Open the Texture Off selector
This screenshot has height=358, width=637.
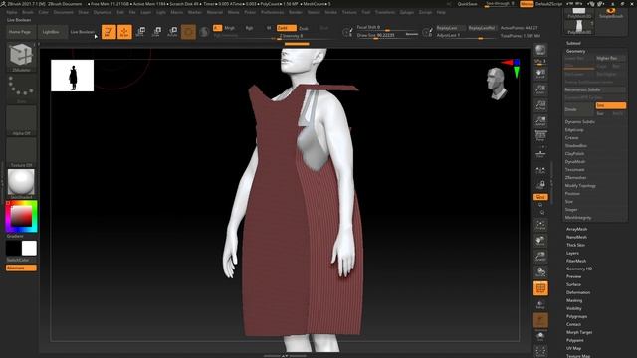pyautogui.click(x=21, y=152)
